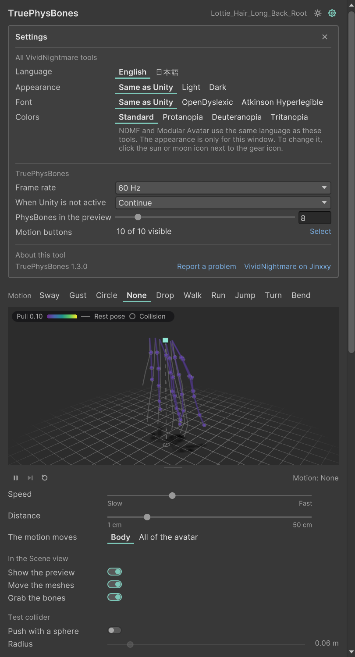The image size is (355, 657).
Task: Select the Drop motion
Action: pyautogui.click(x=165, y=295)
